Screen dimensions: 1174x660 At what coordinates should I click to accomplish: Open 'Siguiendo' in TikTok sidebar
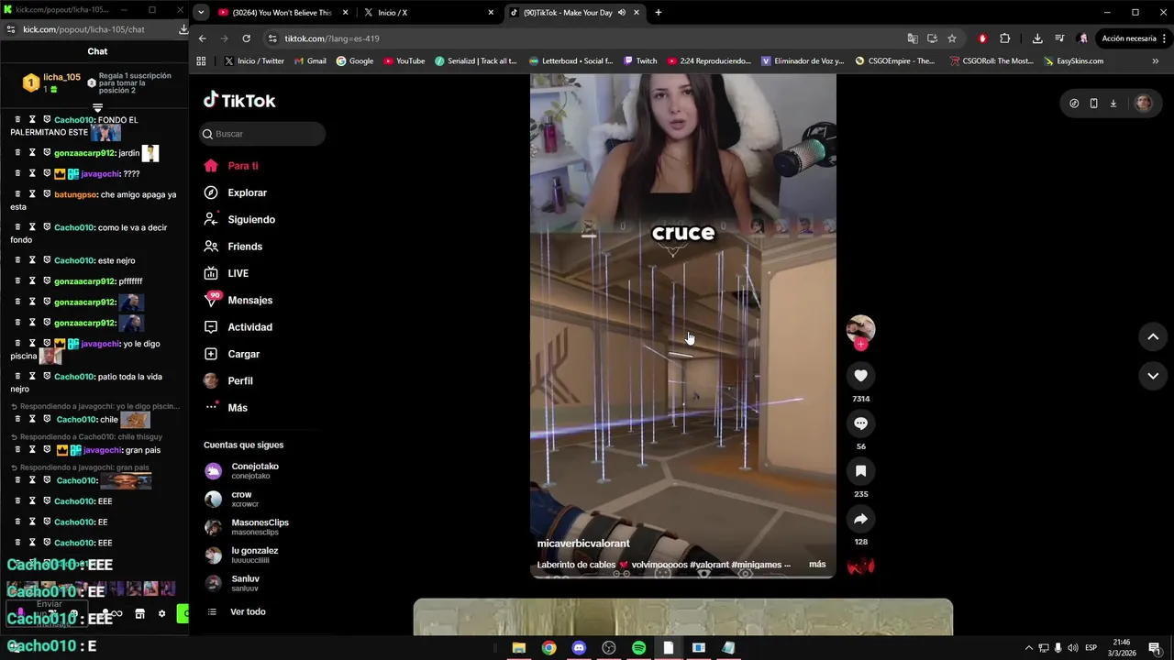click(251, 219)
